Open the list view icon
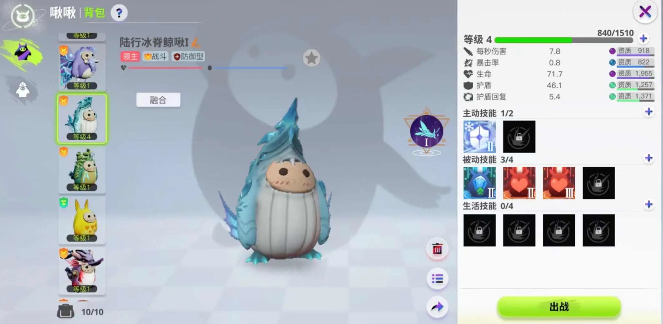The width and height of the screenshot is (663, 324). (x=437, y=279)
